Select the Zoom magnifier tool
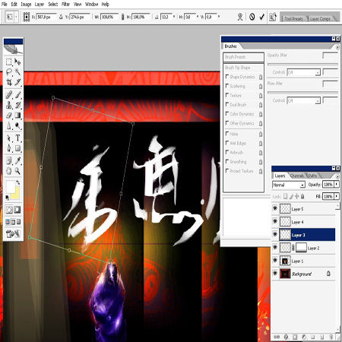This screenshot has width=342, height=342. pos(17,171)
